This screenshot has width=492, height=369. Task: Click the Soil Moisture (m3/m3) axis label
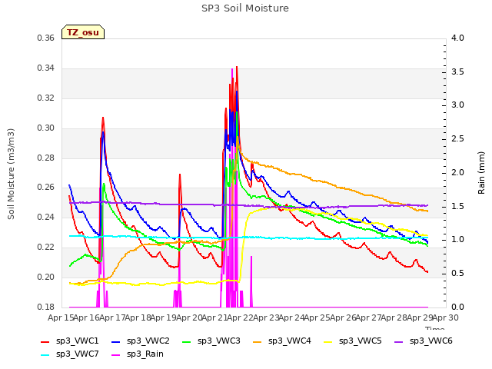(x=11, y=174)
